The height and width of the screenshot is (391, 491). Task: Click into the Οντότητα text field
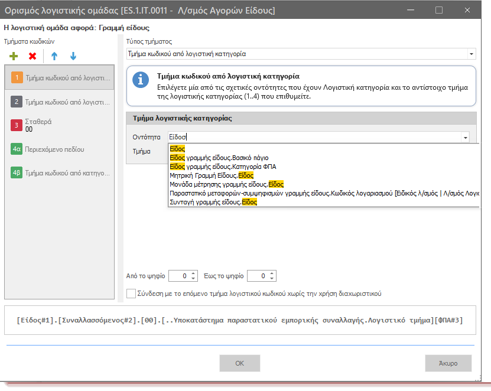pos(315,137)
